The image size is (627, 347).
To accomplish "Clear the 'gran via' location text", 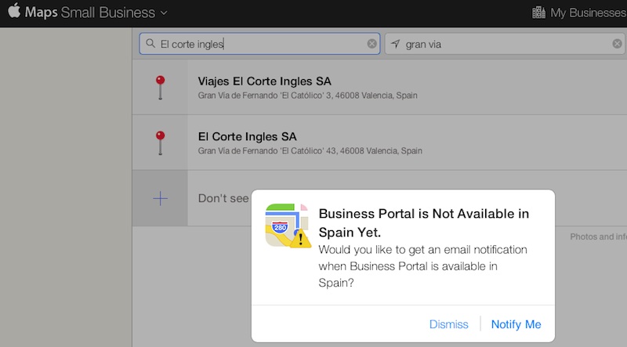I will point(617,44).
